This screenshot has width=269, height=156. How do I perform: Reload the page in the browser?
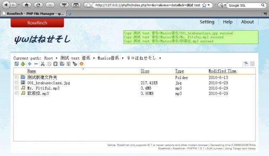click(x=38, y=5)
